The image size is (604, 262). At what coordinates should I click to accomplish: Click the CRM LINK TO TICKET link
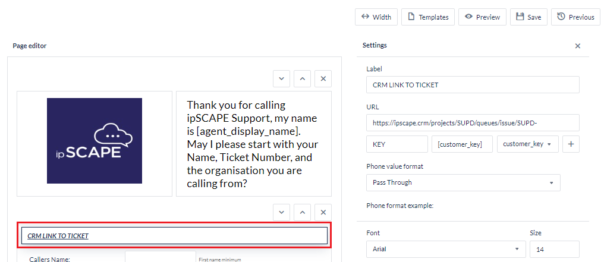58,236
